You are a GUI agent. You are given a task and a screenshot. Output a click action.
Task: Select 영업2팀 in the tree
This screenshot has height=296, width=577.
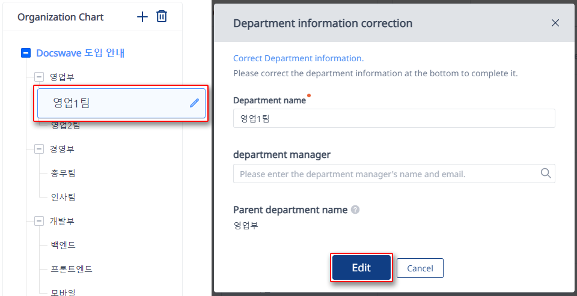(66, 126)
